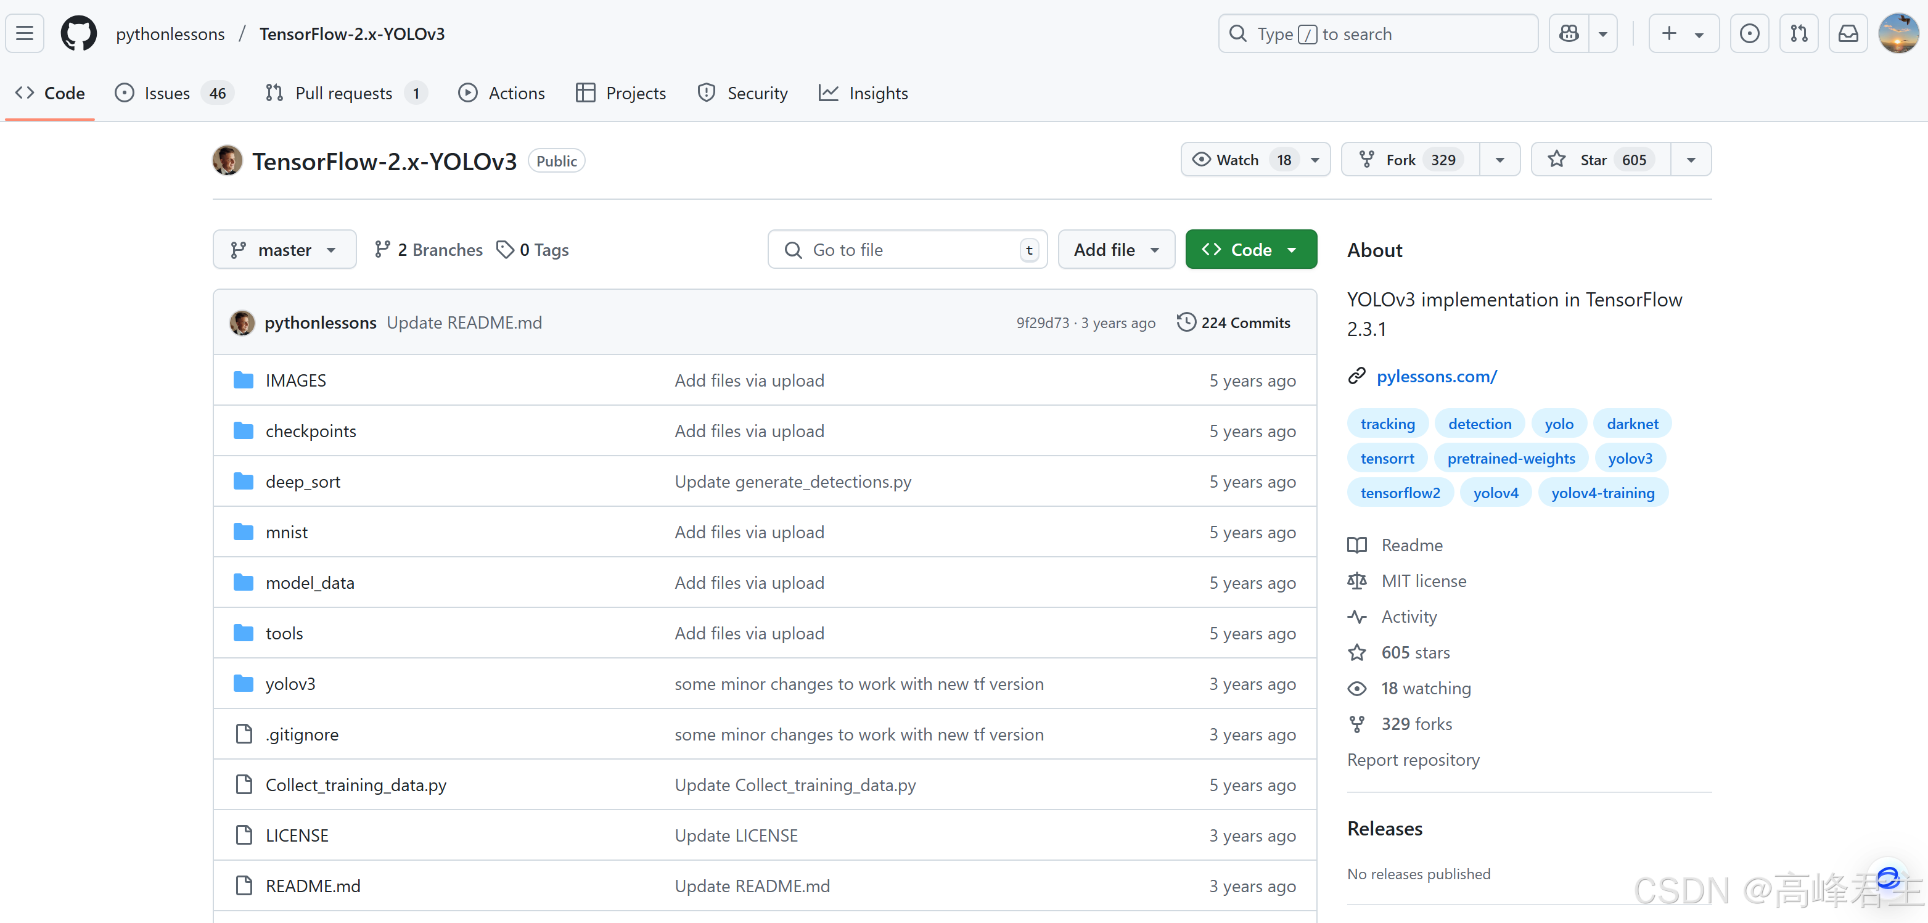Image resolution: width=1928 pixels, height=923 pixels.
Task: Open the hamburger navigation menu
Action: click(x=25, y=34)
